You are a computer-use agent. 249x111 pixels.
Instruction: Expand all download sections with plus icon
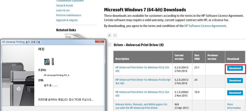point(109,35)
